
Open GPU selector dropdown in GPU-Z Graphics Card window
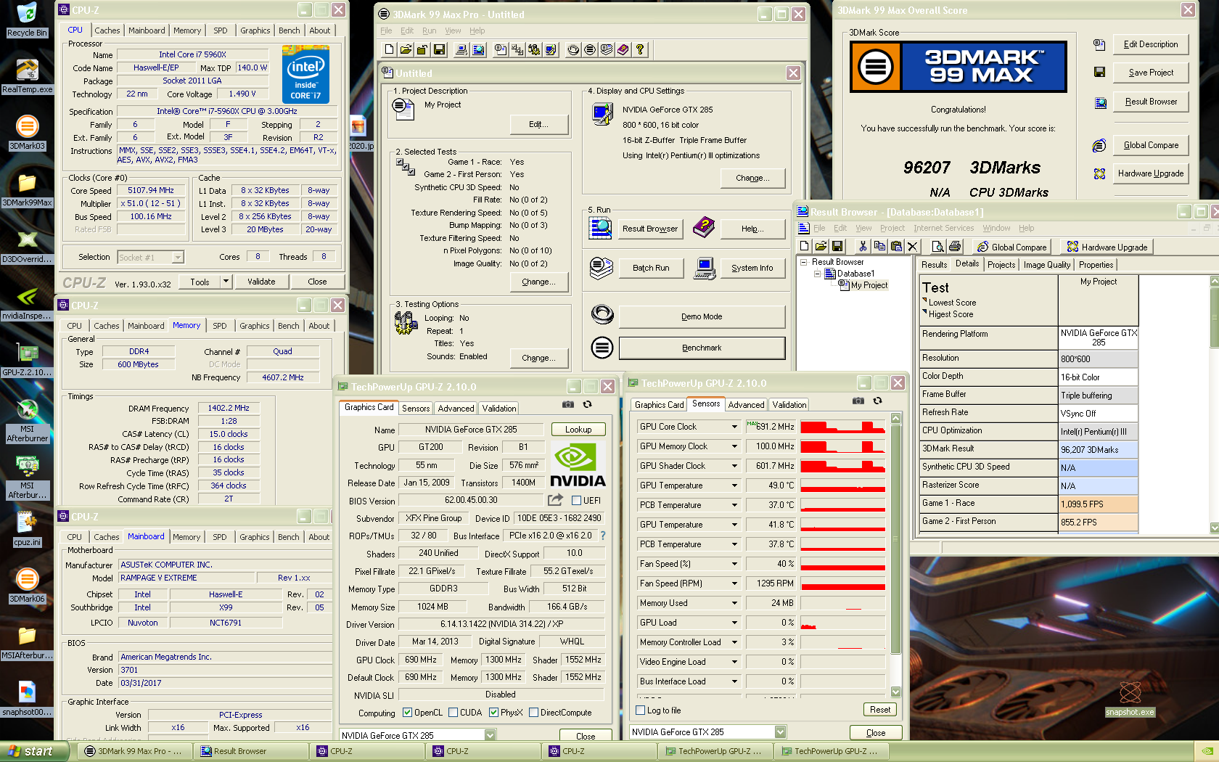[490, 735]
